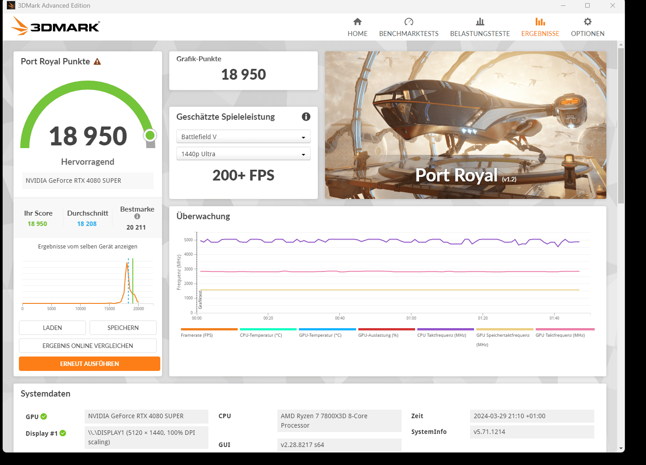The width and height of the screenshot is (646, 465).
Task: Open the BELASTUNGSTESTE tab
Action: (x=480, y=27)
